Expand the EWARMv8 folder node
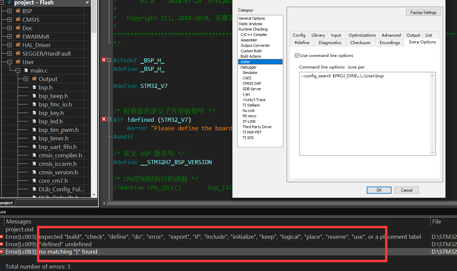Screen dimensions: 457x271 click(x=9, y=37)
